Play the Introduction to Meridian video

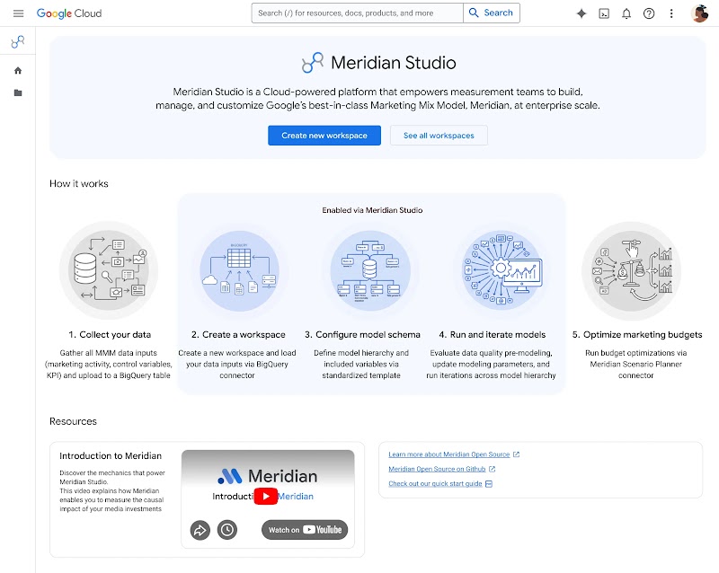click(266, 497)
